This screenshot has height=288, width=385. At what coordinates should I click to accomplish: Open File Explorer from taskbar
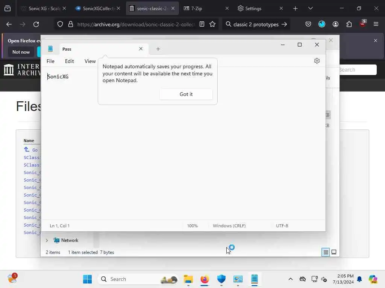(188, 279)
